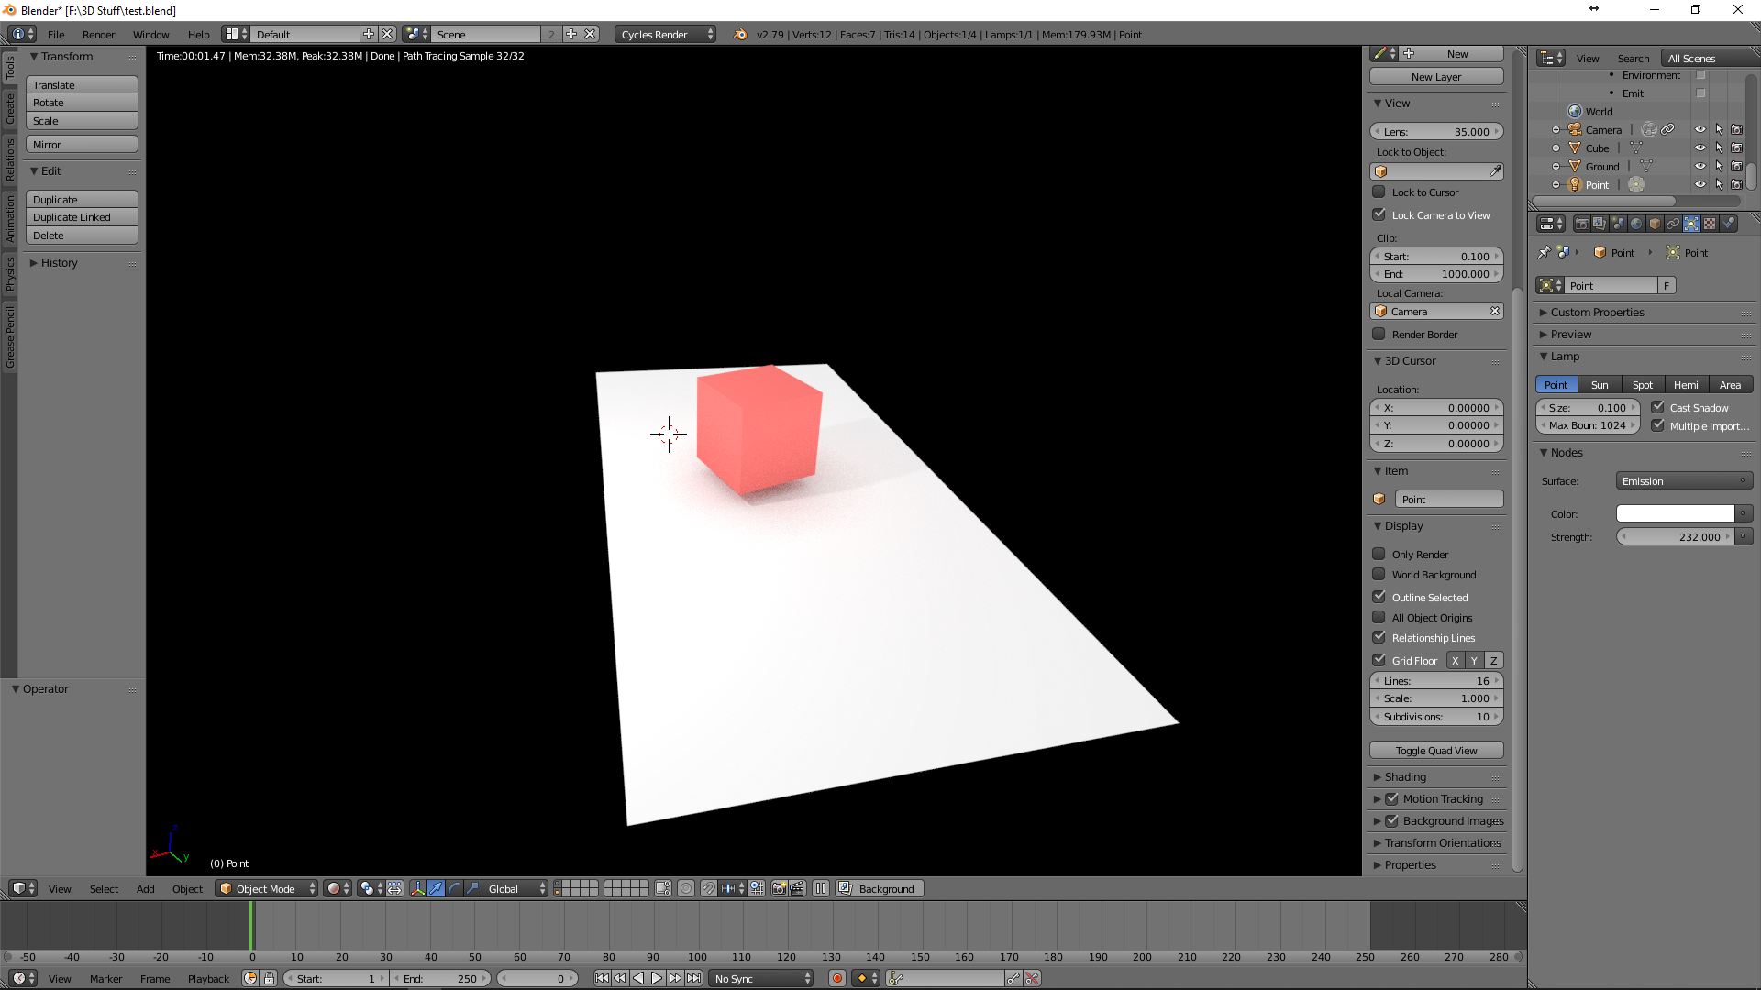Click the Point lamp icon in outliner

pos(1572,183)
